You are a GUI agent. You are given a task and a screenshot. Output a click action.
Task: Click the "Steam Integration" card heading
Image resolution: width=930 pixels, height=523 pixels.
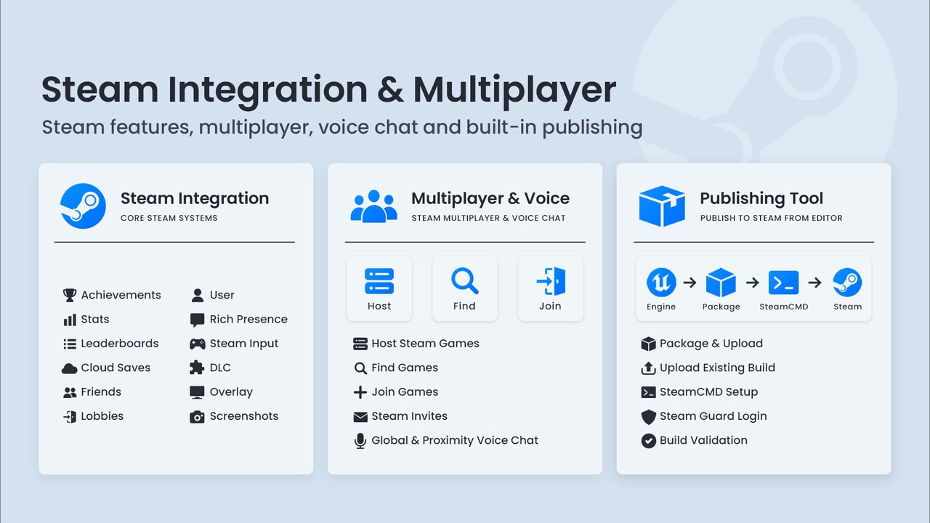click(195, 198)
